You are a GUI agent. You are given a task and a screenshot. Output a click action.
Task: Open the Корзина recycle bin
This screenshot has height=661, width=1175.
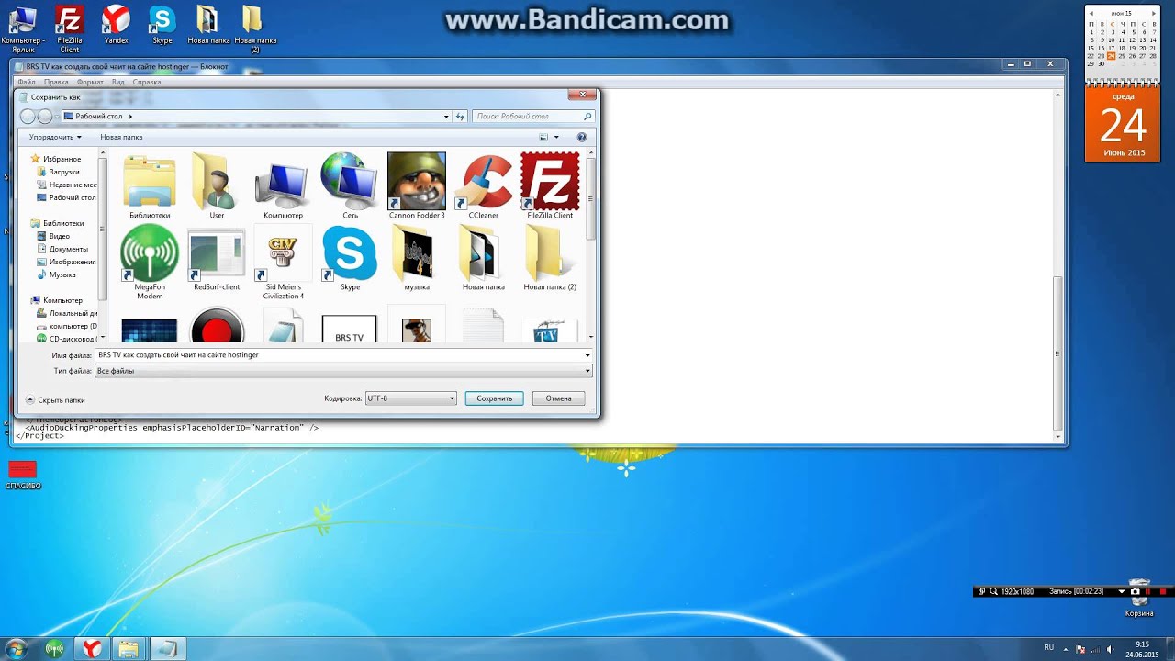pos(1139,598)
